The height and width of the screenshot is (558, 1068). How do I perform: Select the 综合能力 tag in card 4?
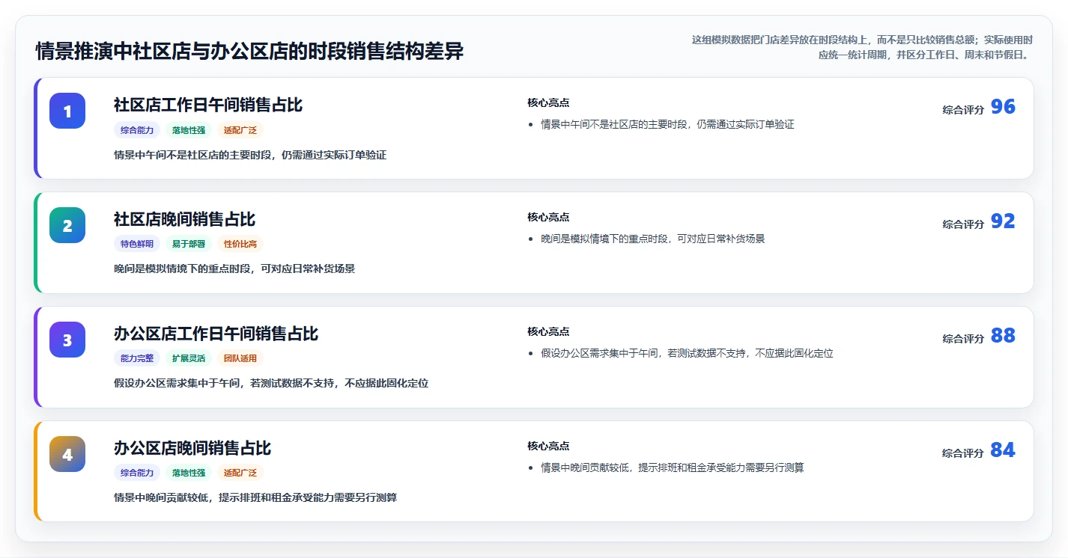(137, 473)
